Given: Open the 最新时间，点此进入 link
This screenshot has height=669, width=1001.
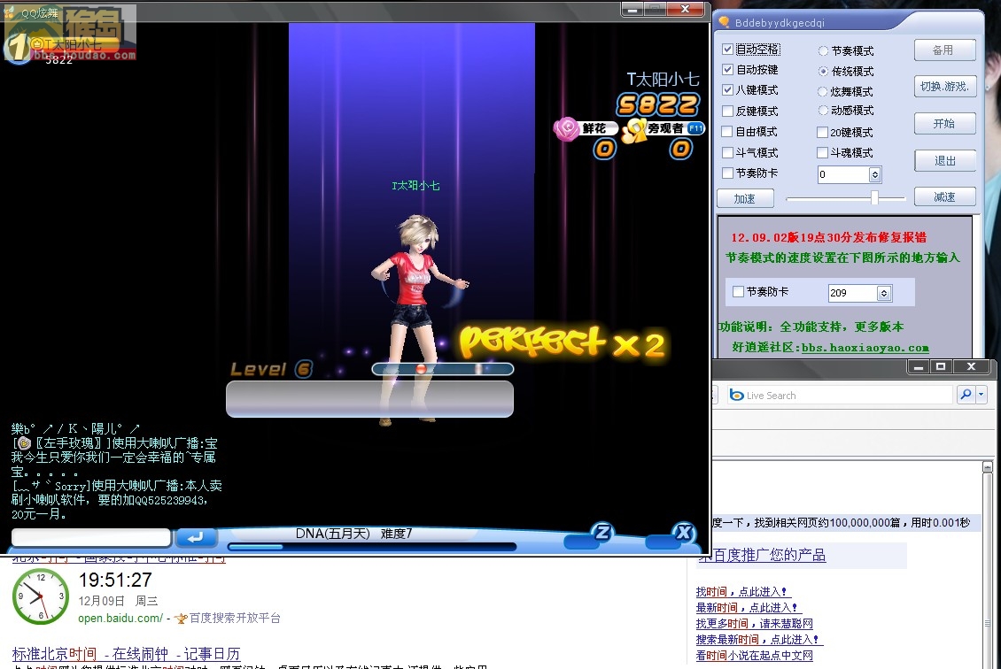Looking at the screenshot, I should coord(747,608).
